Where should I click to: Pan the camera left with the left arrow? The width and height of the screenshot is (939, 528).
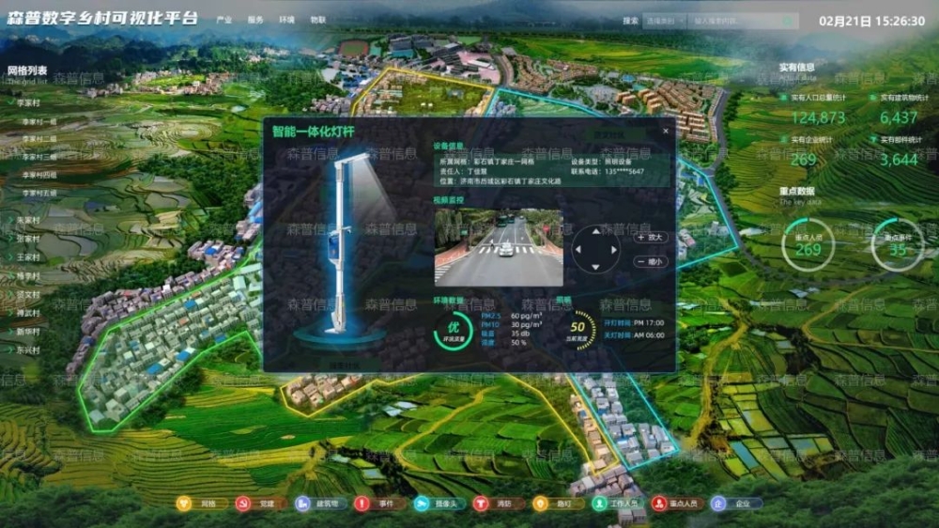click(x=578, y=249)
